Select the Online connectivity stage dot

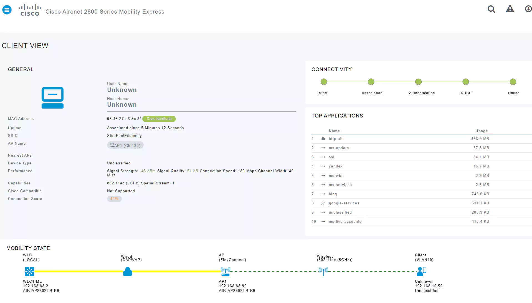click(x=513, y=82)
